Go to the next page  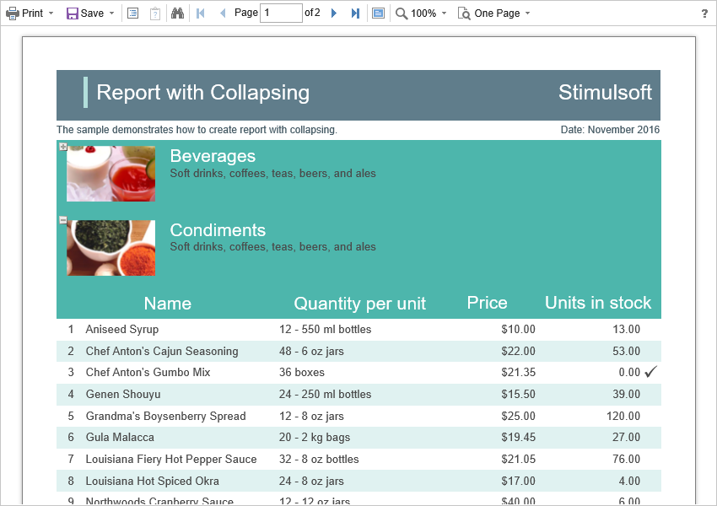(334, 13)
